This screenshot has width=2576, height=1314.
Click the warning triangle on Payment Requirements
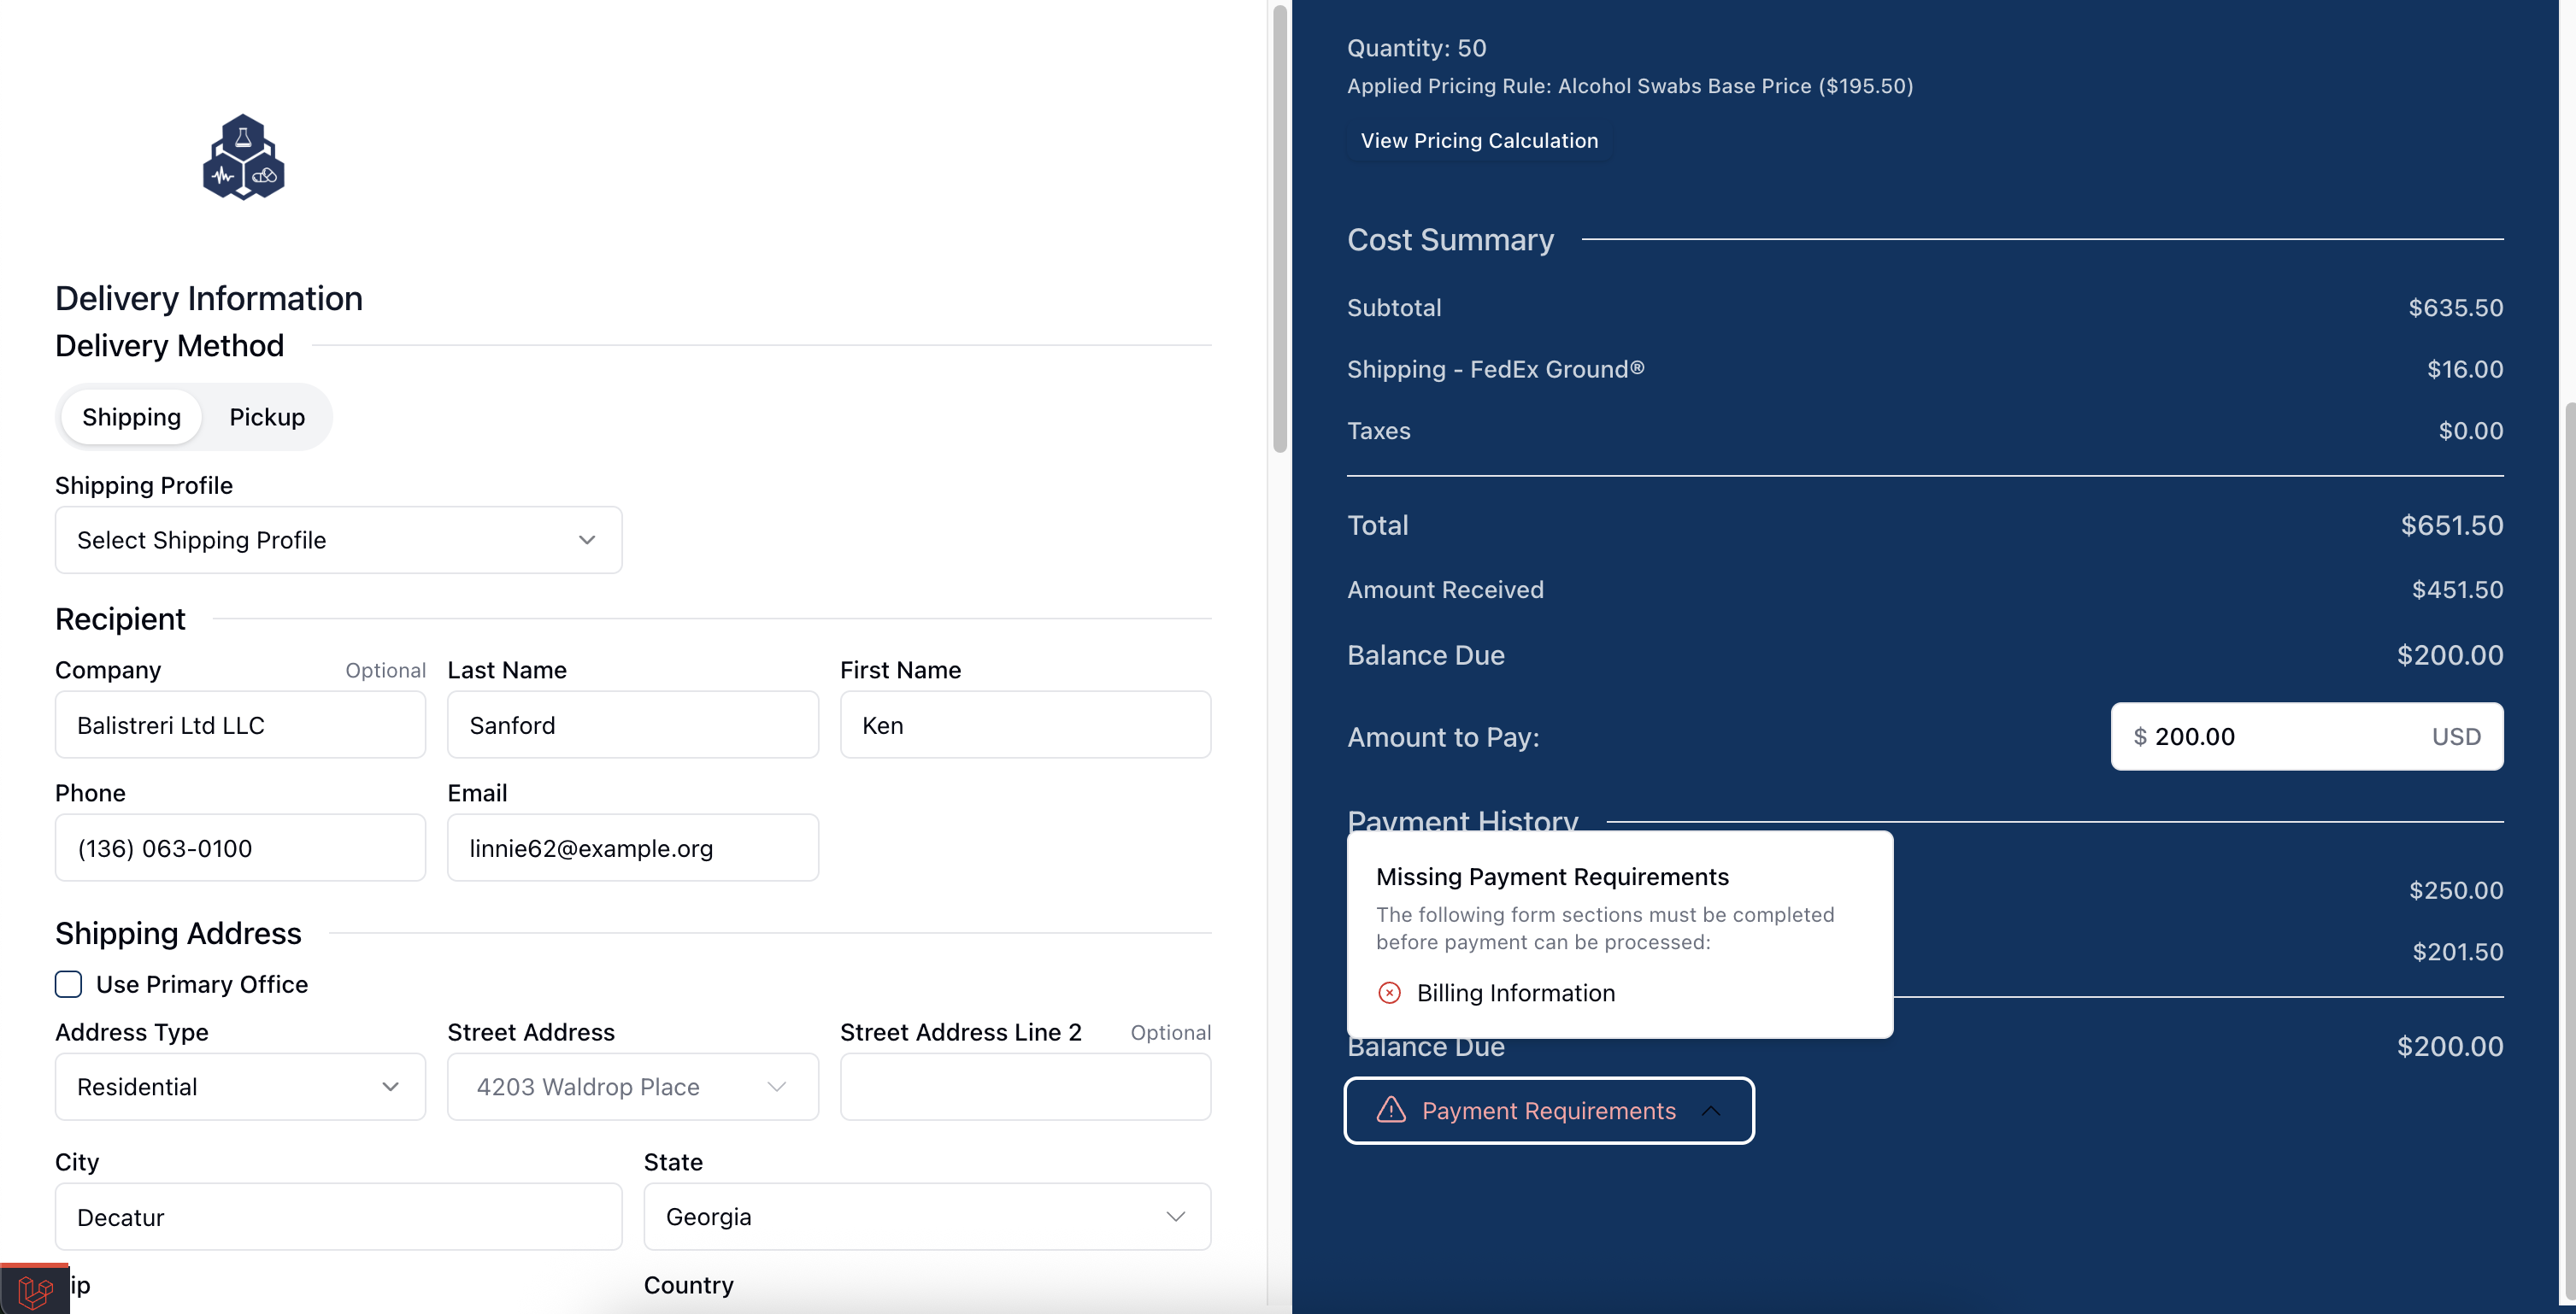(x=1391, y=1110)
